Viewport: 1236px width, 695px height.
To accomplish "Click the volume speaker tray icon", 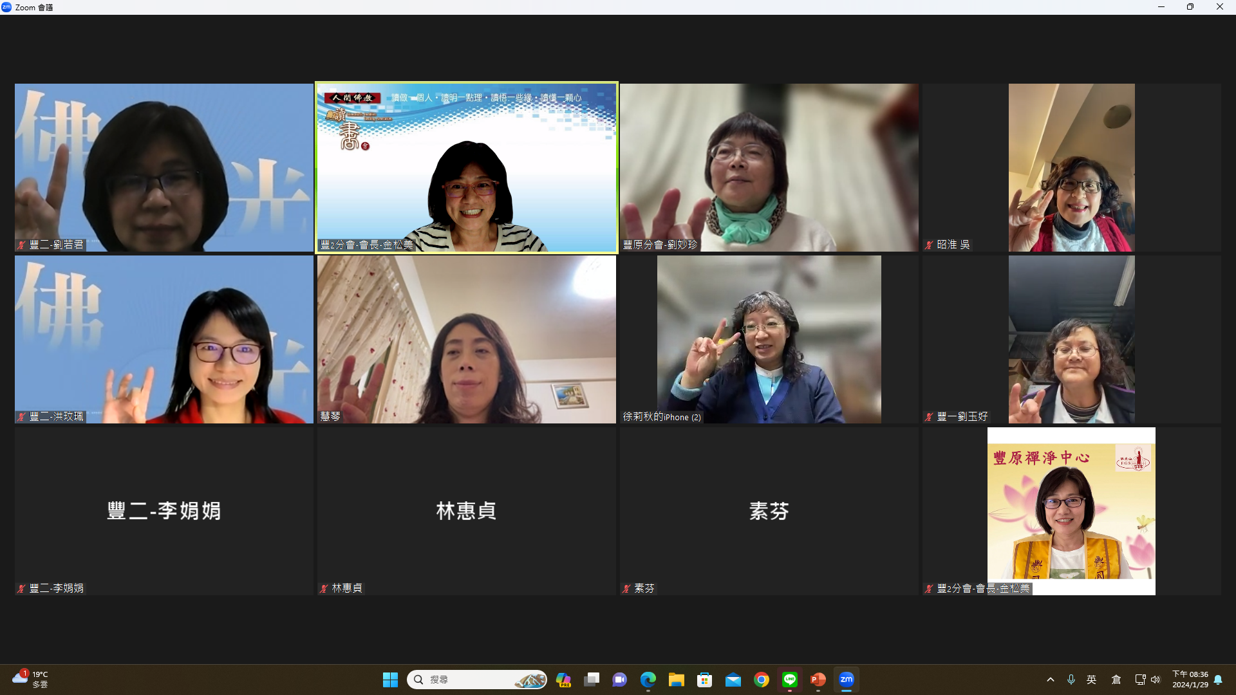I will click(x=1156, y=680).
